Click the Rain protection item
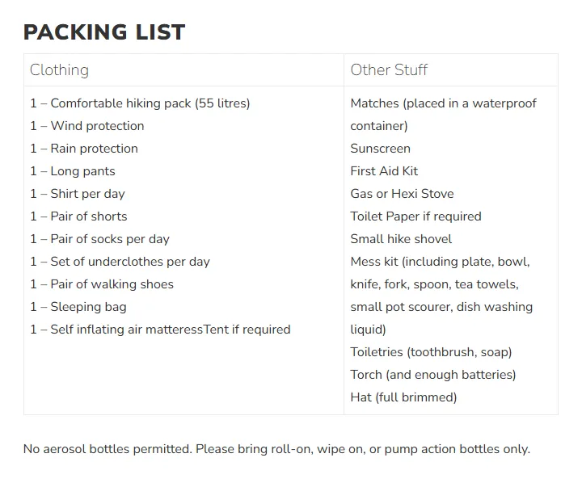This screenshot has width=582, height=483. click(84, 149)
